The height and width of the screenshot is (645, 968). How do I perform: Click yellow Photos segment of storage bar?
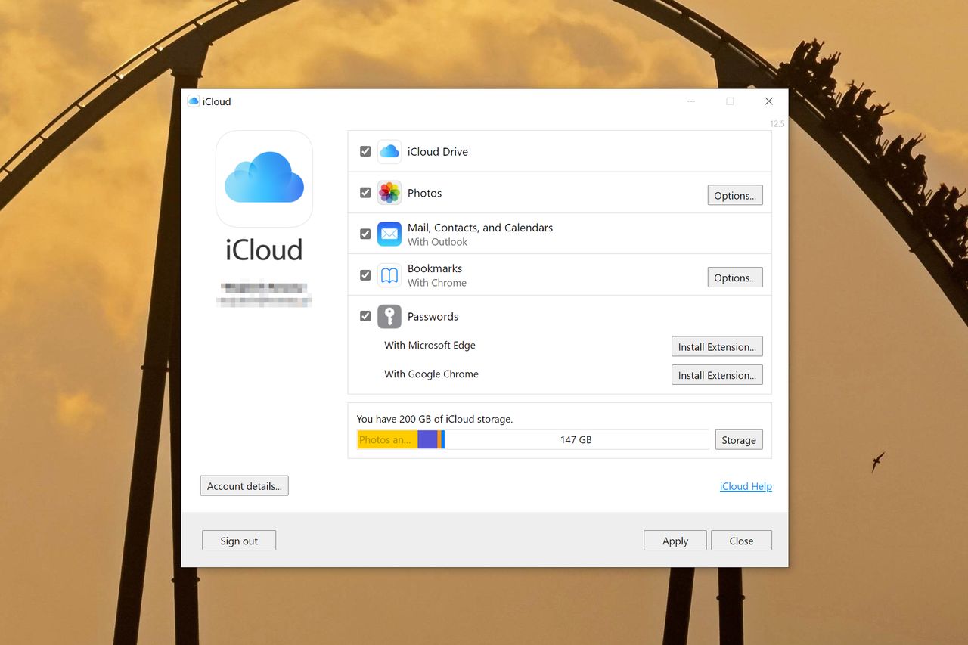(x=387, y=440)
